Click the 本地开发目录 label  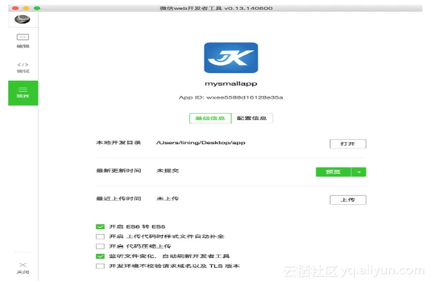click(119, 142)
